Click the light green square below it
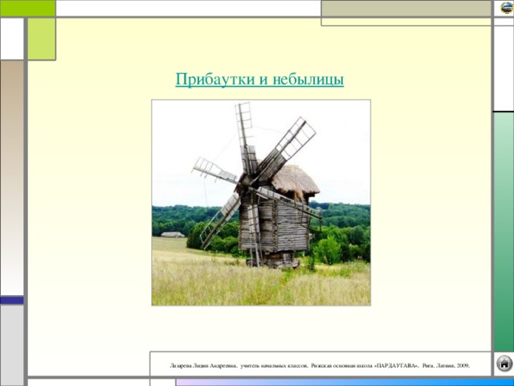 pos(41,39)
